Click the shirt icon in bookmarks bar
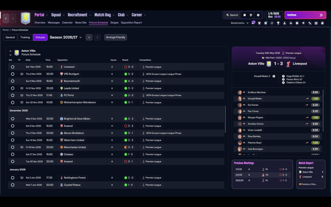331x207 pixels. 259,23
